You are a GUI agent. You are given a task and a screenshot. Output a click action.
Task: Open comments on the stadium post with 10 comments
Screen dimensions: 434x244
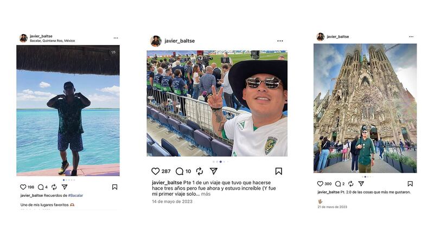pyautogui.click(x=180, y=171)
